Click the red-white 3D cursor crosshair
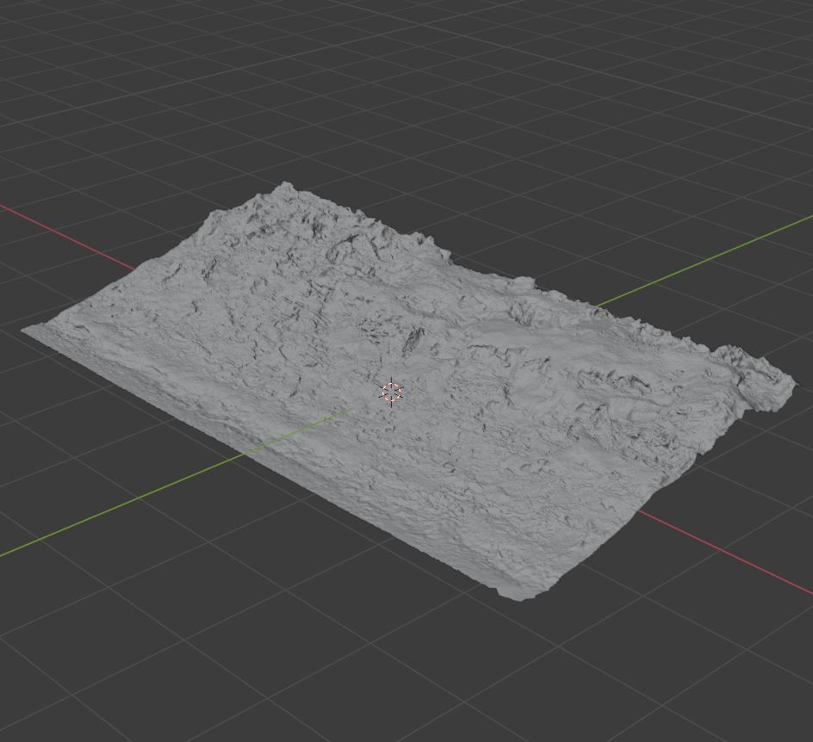 click(392, 393)
